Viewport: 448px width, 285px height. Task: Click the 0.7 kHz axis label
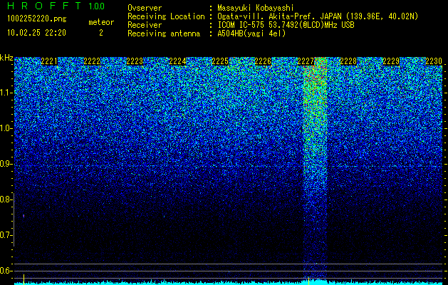point(6,235)
